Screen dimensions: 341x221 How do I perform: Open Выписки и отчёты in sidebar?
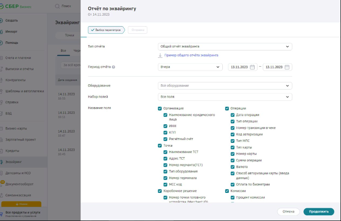coord(20,69)
